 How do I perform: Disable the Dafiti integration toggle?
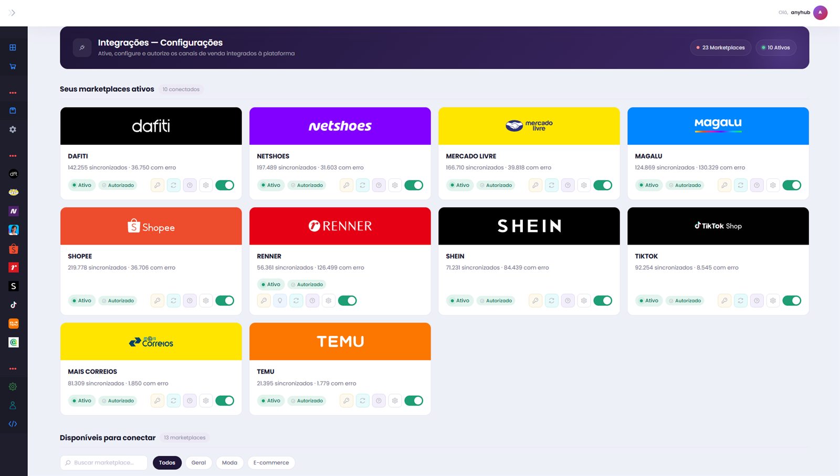pyautogui.click(x=225, y=185)
